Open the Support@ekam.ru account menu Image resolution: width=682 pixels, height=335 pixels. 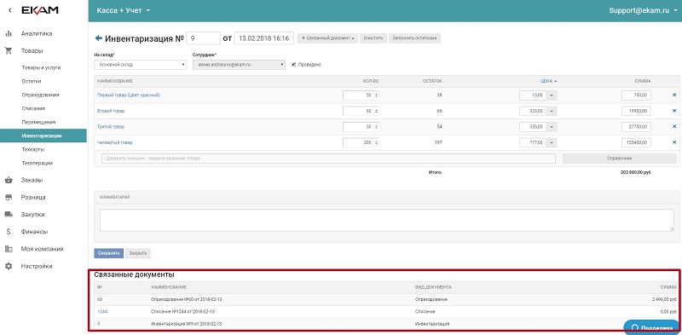[x=643, y=11]
